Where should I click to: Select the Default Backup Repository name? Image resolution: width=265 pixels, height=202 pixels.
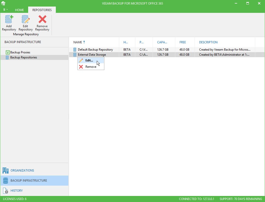[x=95, y=50]
